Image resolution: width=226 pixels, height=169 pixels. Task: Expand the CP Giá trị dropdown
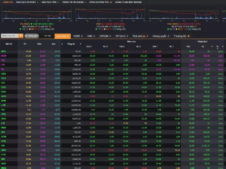point(122,36)
